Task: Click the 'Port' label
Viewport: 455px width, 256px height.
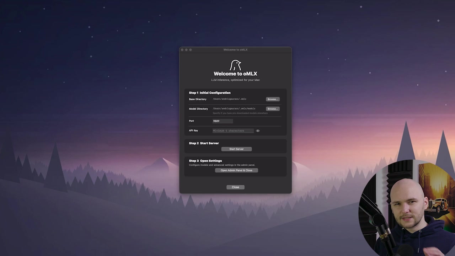Action: (x=191, y=121)
